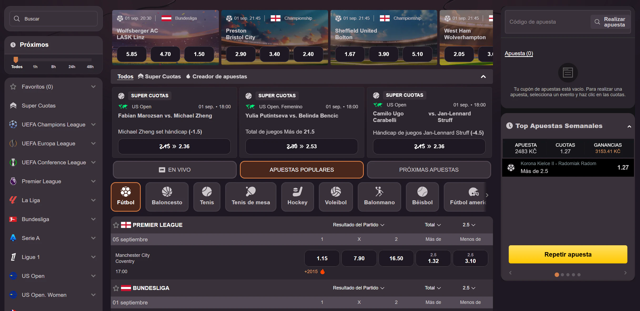Go to next top weekly bet arrow
The width and height of the screenshot is (640, 311).
625,273
